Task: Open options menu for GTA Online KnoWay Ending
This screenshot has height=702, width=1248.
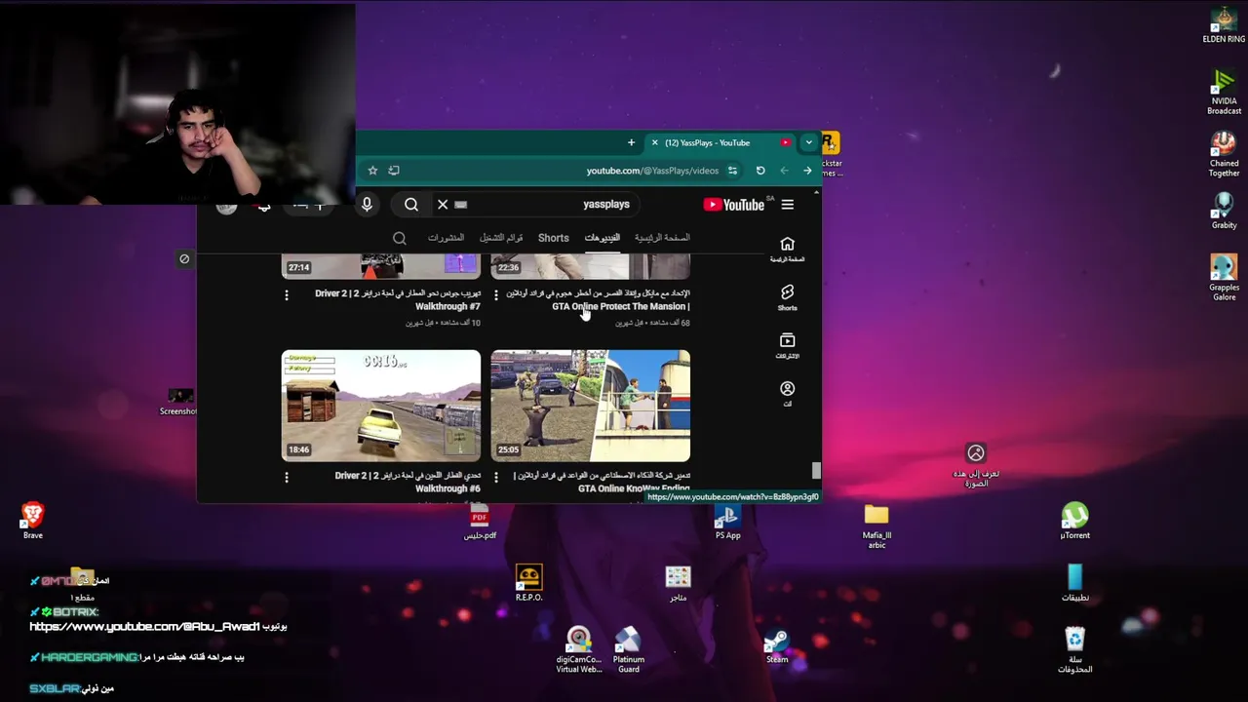Action: click(x=495, y=477)
